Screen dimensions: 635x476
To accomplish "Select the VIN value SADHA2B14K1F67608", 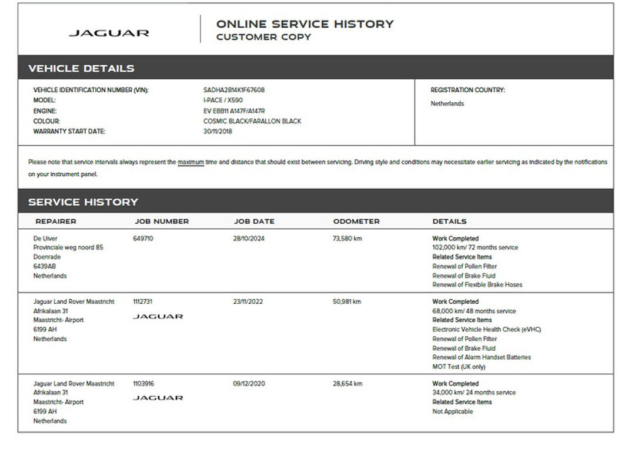I will coord(233,90).
